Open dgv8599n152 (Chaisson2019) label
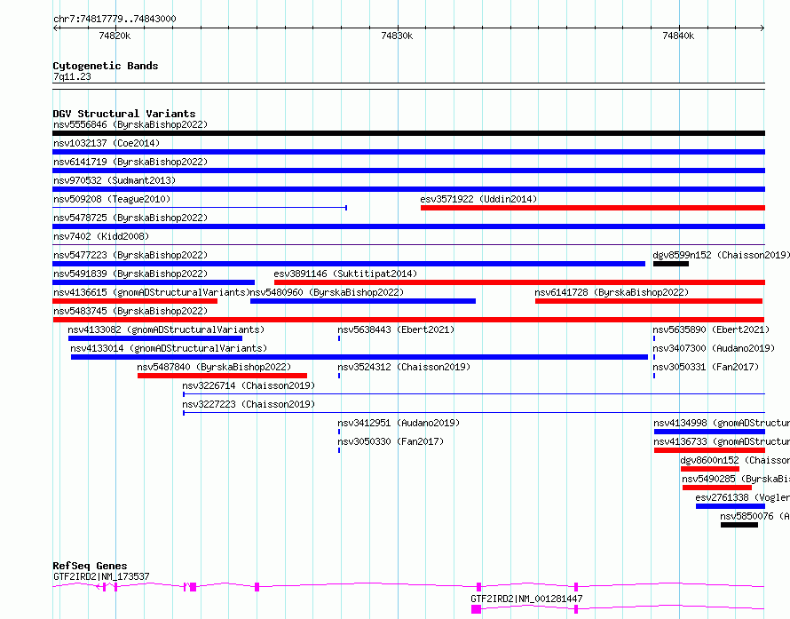The height and width of the screenshot is (619, 790). (721, 255)
